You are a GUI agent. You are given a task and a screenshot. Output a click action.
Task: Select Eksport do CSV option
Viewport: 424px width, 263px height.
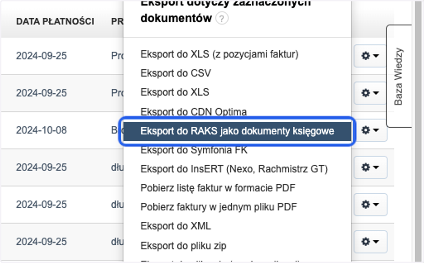point(176,73)
